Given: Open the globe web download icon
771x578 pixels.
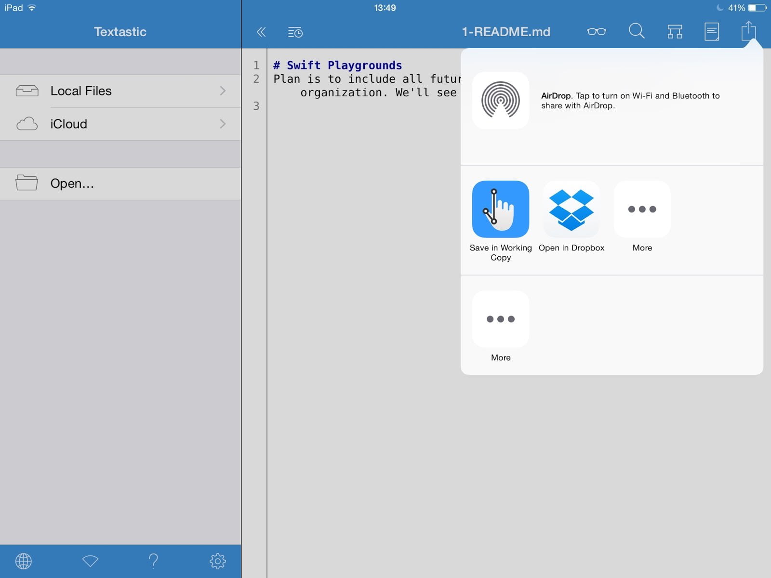Looking at the screenshot, I should (x=24, y=561).
